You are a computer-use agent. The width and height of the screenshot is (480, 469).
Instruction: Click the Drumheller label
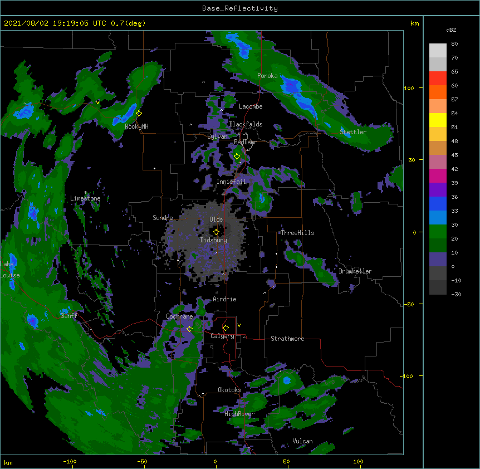(x=355, y=271)
